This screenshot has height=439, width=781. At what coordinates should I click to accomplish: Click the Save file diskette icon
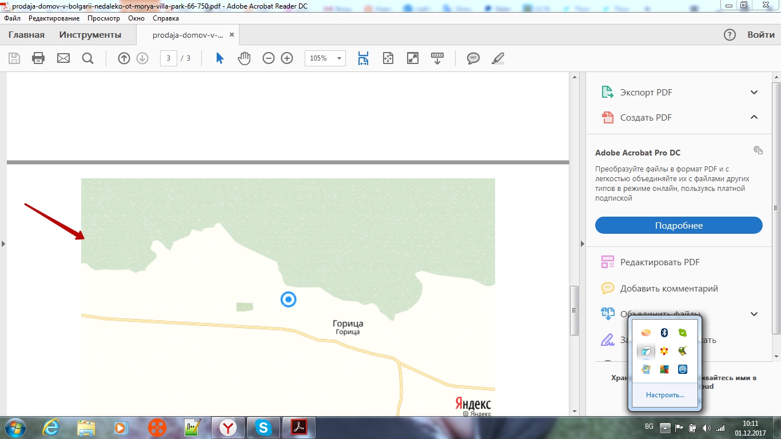[14, 58]
